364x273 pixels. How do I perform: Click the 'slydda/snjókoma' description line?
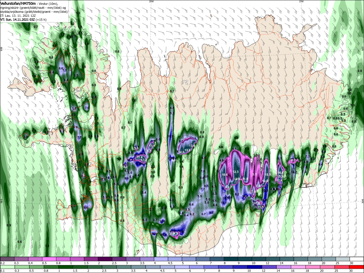(x=34, y=12)
